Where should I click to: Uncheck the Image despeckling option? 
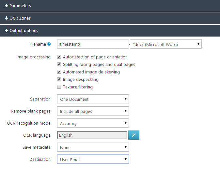[x=59, y=80]
